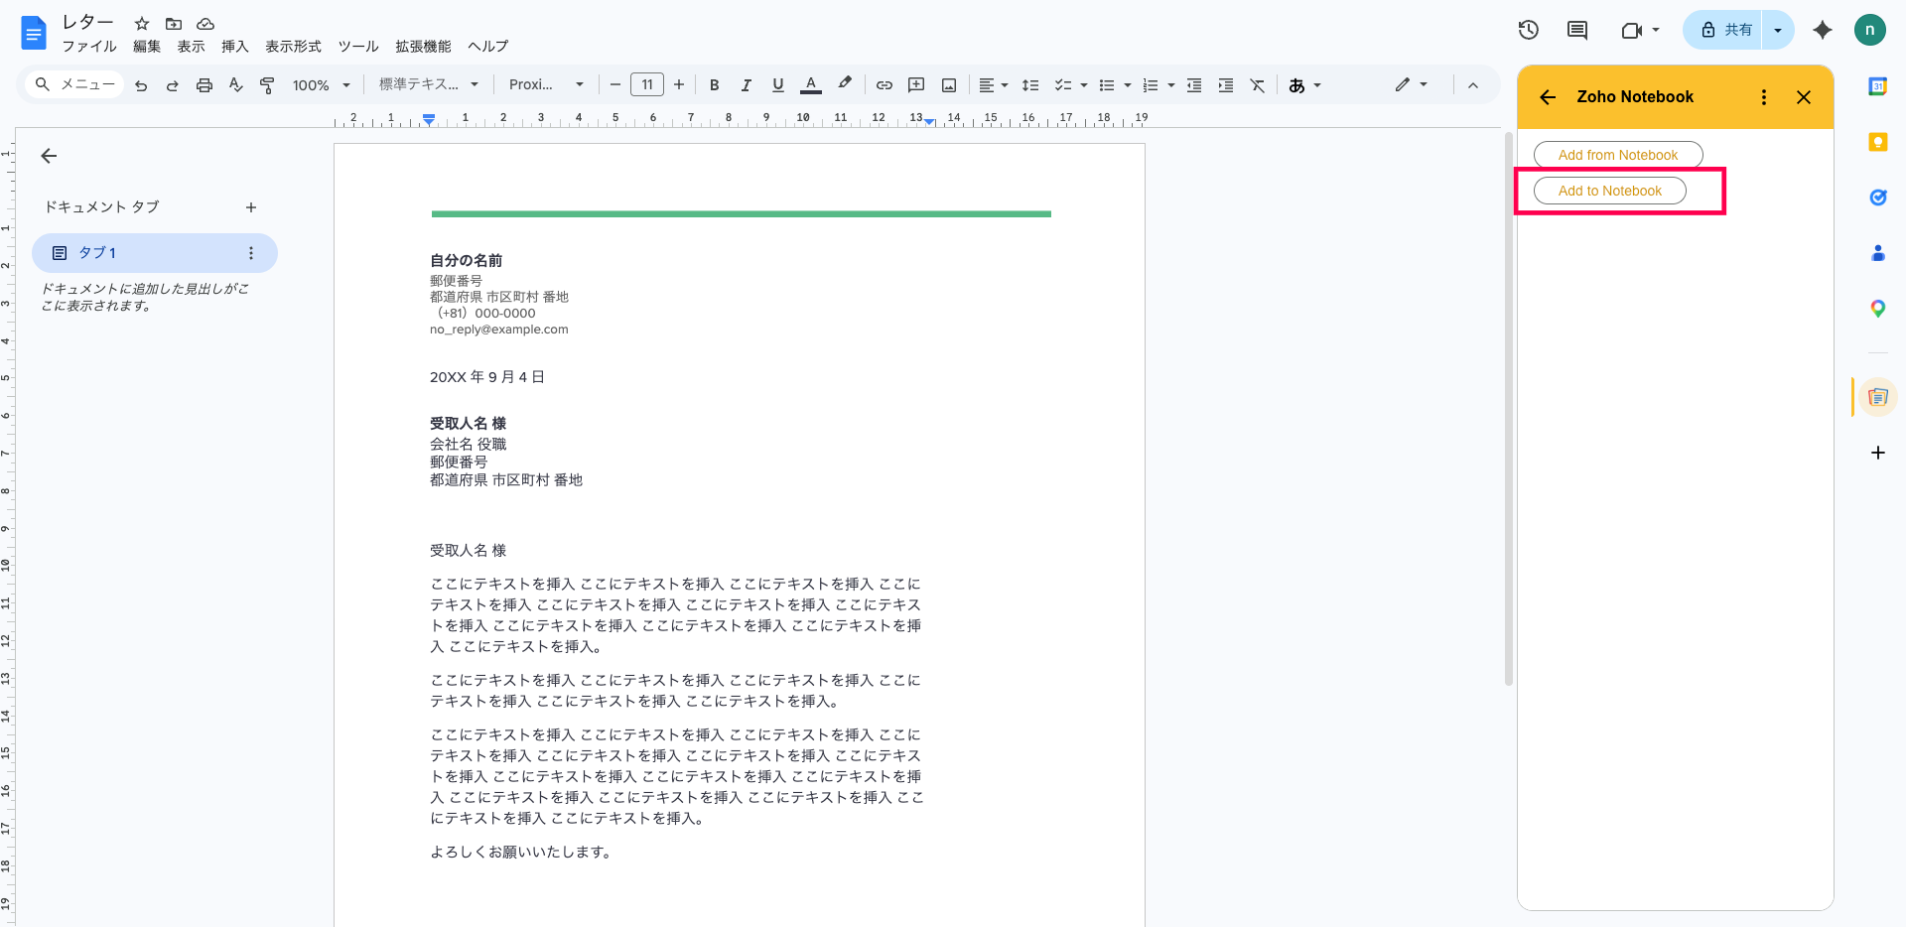Toggle italic text style
The height and width of the screenshot is (927, 1906).
pos(746,85)
